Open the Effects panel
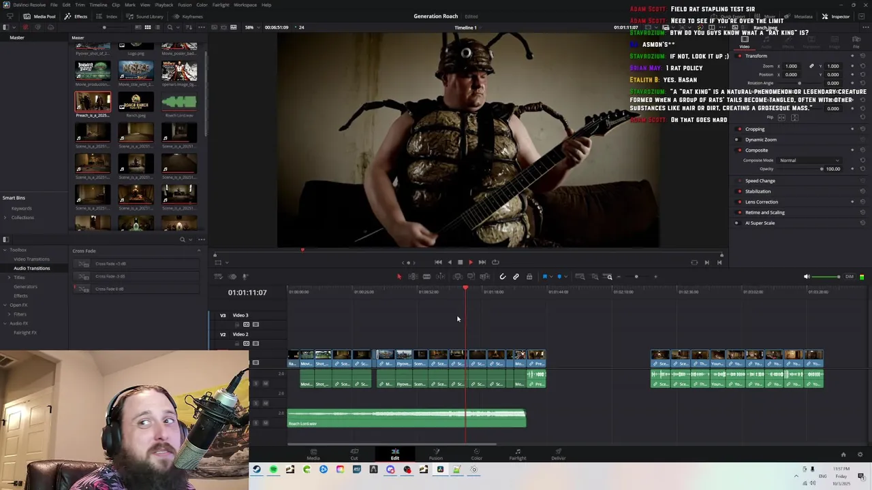Viewport: 872px width, 490px height. click(x=76, y=16)
